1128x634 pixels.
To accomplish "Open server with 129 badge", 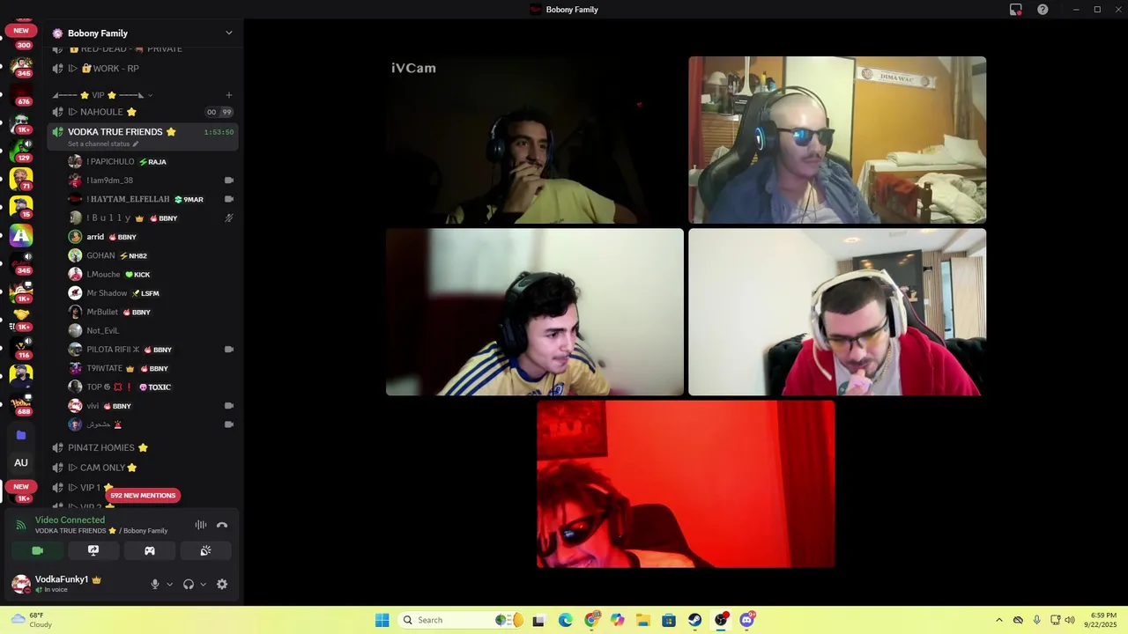I will tap(22, 151).
